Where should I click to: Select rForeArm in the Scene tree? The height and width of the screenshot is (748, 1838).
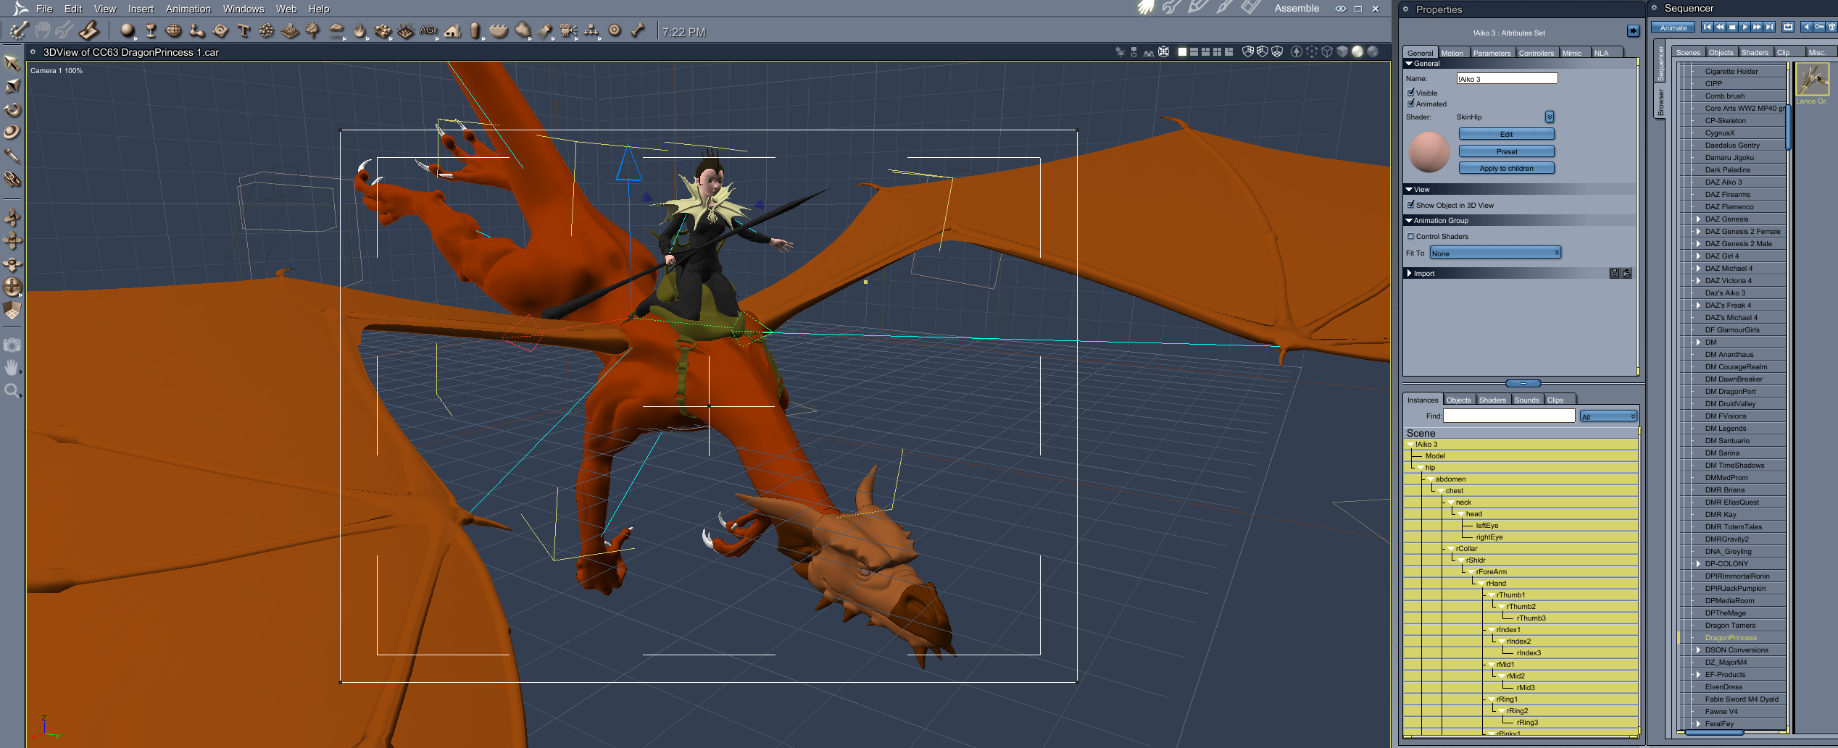click(x=1491, y=572)
